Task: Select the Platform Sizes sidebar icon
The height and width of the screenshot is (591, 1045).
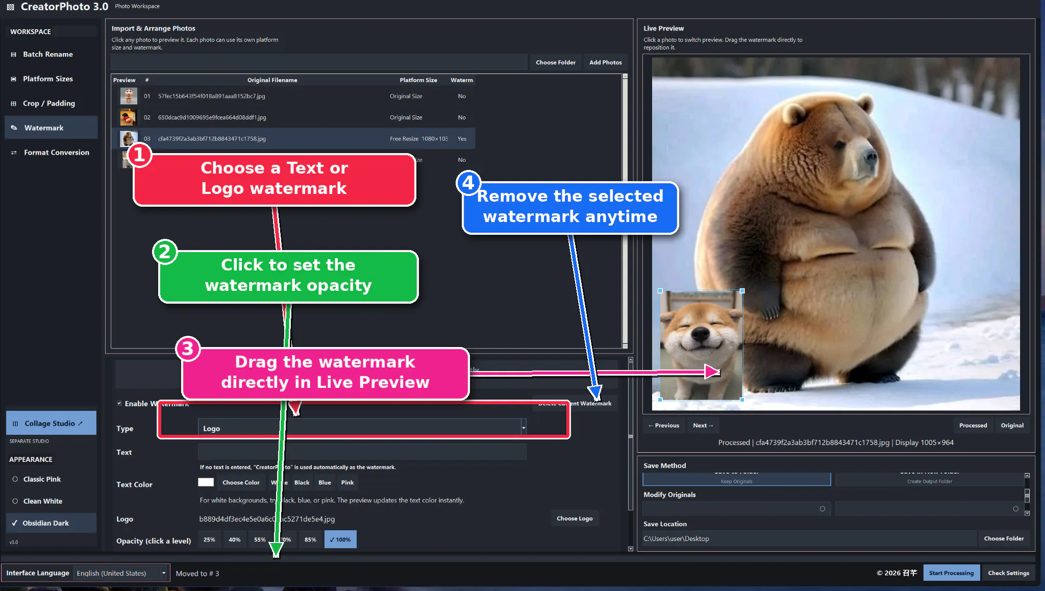Action: tap(14, 79)
